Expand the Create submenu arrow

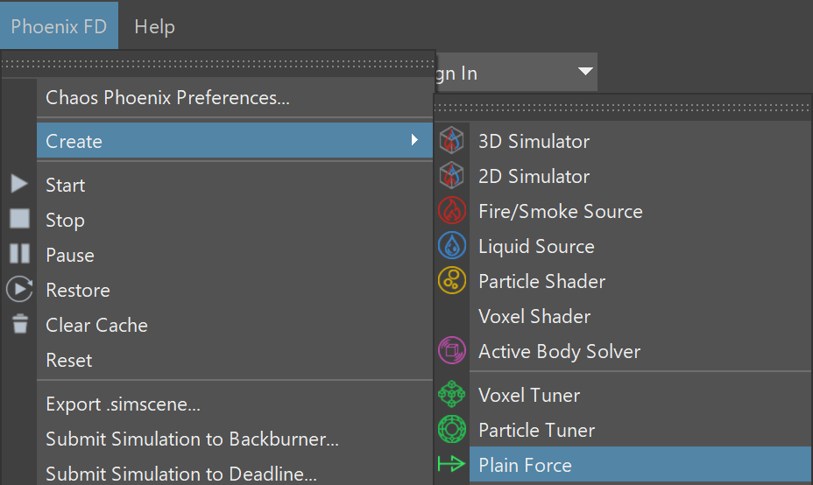414,140
